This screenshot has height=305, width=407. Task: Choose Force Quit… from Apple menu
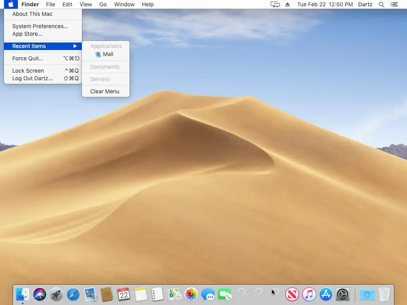[x=43, y=58]
